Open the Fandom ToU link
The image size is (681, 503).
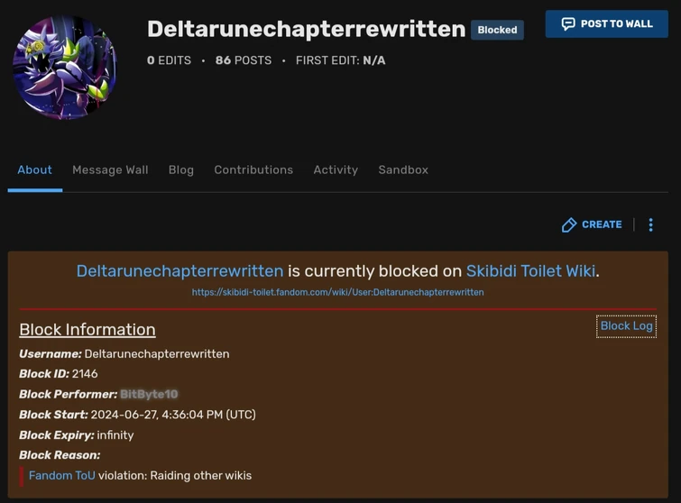61,476
